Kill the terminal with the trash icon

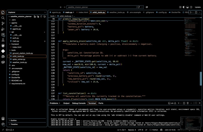[x=188, y=103]
